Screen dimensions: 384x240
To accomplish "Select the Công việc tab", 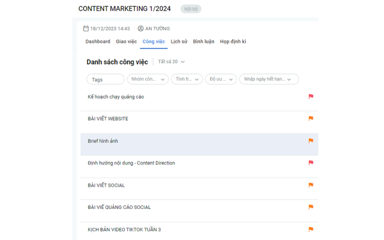I will pyautogui.click(x=154, y=41).
